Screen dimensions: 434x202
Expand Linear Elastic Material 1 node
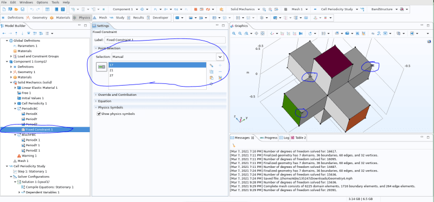pos(16,88)
